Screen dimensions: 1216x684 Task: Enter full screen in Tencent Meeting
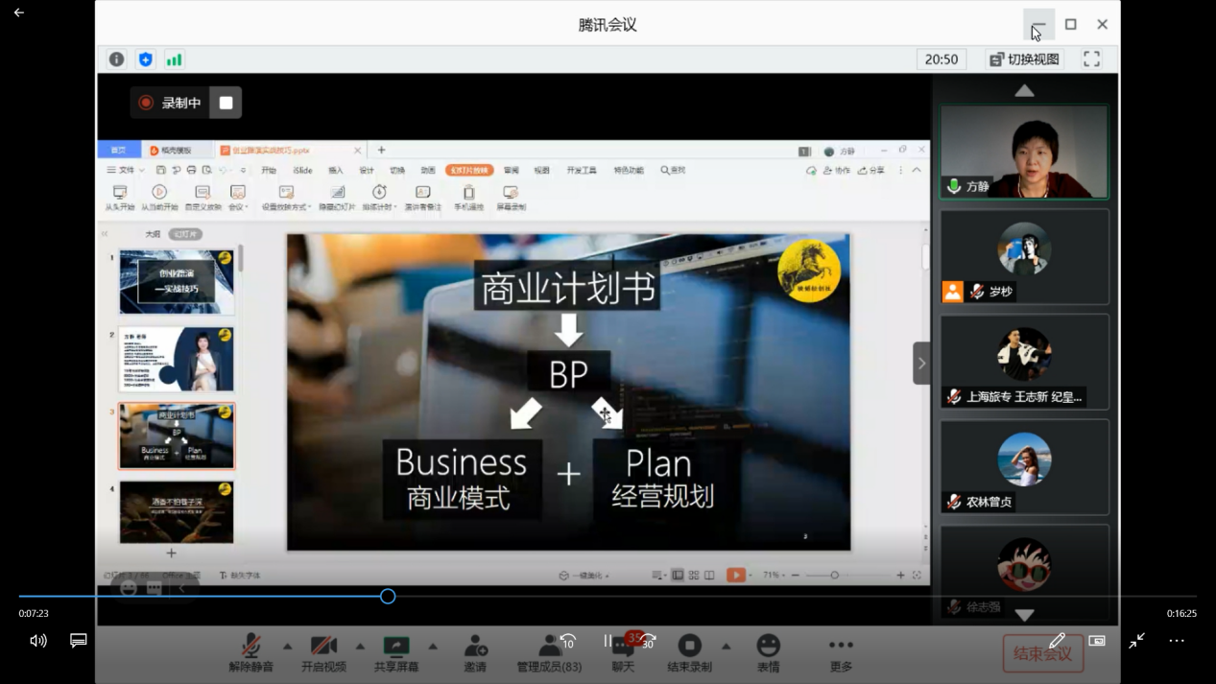tap(1091, 59)
